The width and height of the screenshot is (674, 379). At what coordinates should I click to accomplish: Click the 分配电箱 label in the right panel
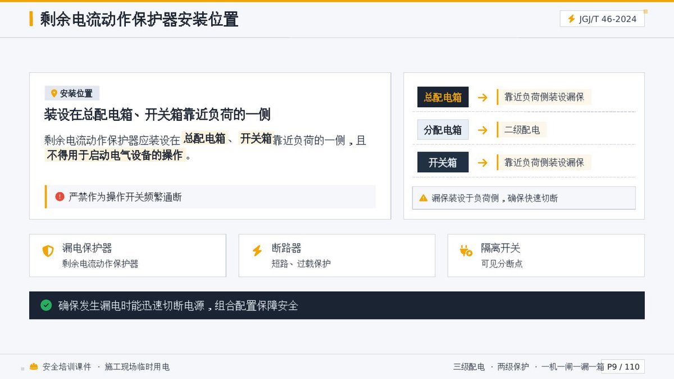(443, 130)
